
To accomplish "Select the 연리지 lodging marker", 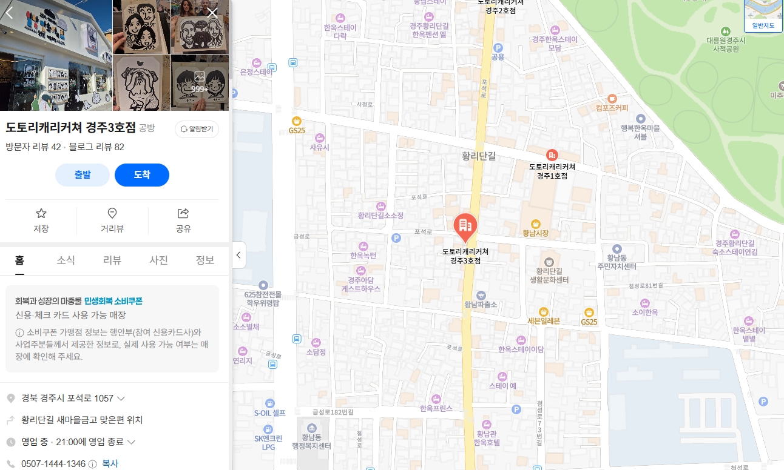I will pyautogui.click(x=242, y=351).
